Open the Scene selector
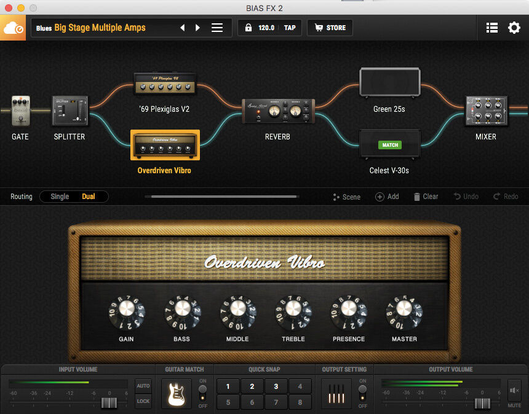529x414 pixels. 346,197
